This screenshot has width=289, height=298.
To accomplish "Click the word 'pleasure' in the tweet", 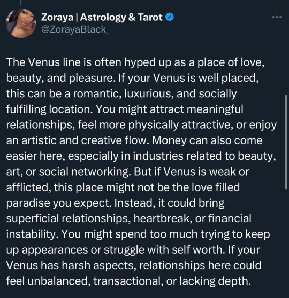I will [x=90, y=78].
